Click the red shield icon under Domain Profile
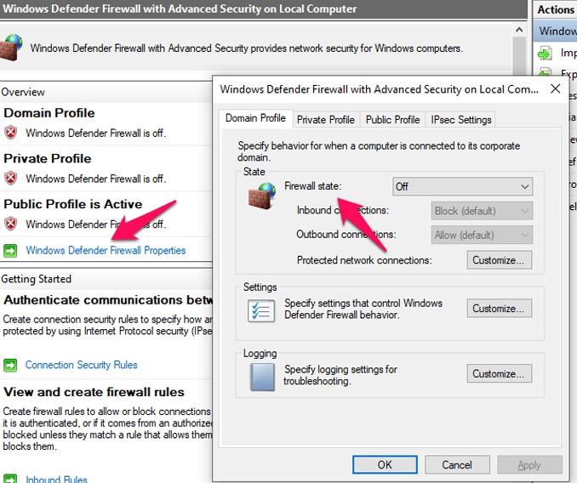This screenshot has width=577, height=483. [x=11, y=133]
